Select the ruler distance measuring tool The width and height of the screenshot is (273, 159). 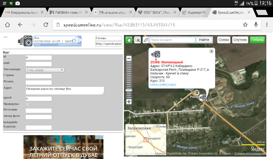pos(146,40)
